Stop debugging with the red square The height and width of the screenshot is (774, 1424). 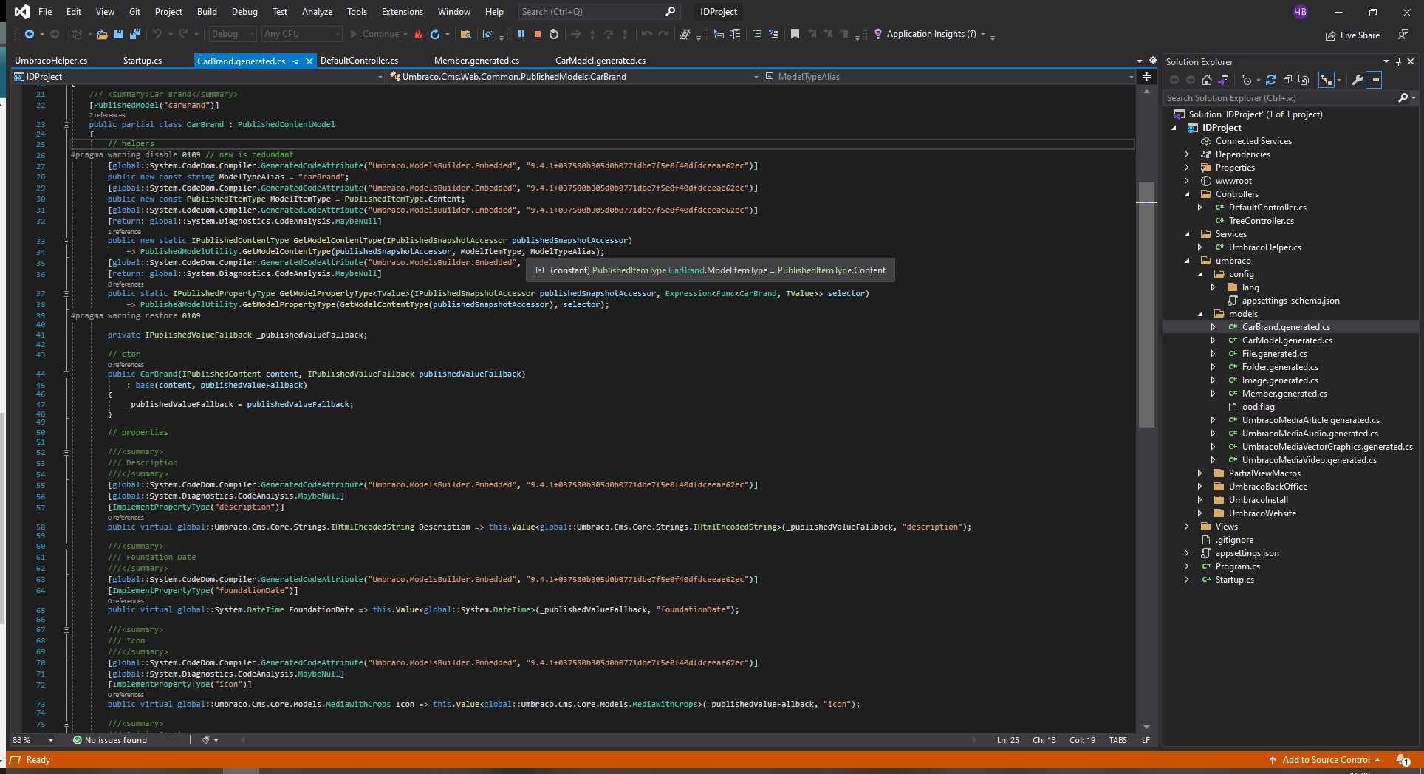pos(538,34)
